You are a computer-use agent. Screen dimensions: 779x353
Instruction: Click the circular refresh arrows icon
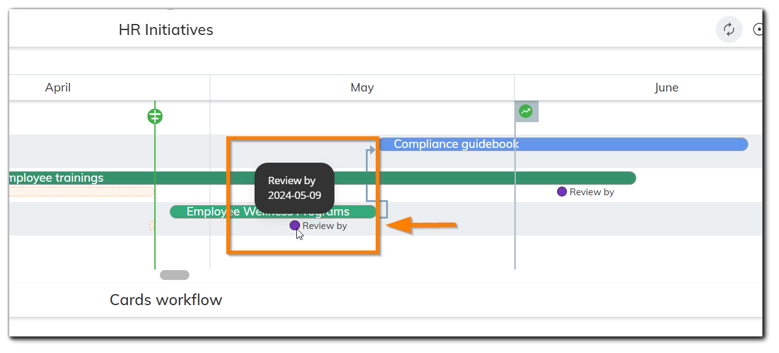coord(729,29)
